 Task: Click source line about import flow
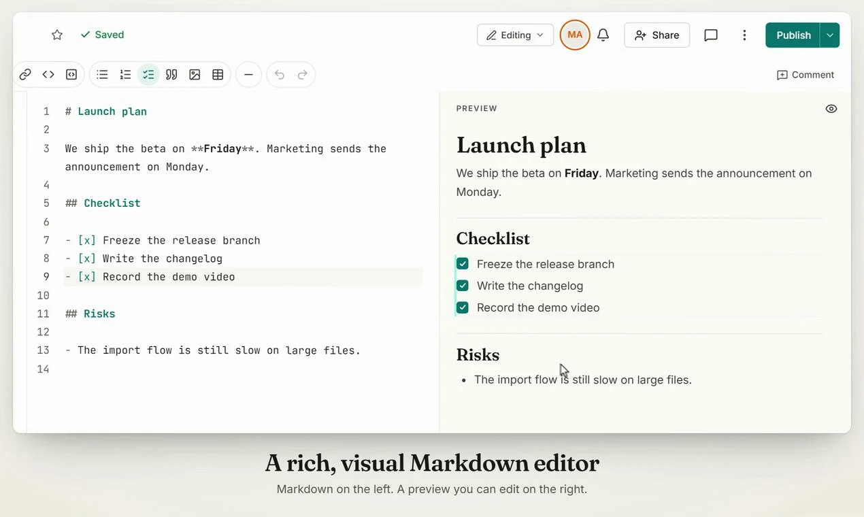213,350
